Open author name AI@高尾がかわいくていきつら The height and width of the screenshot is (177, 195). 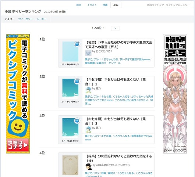[113, 165]
